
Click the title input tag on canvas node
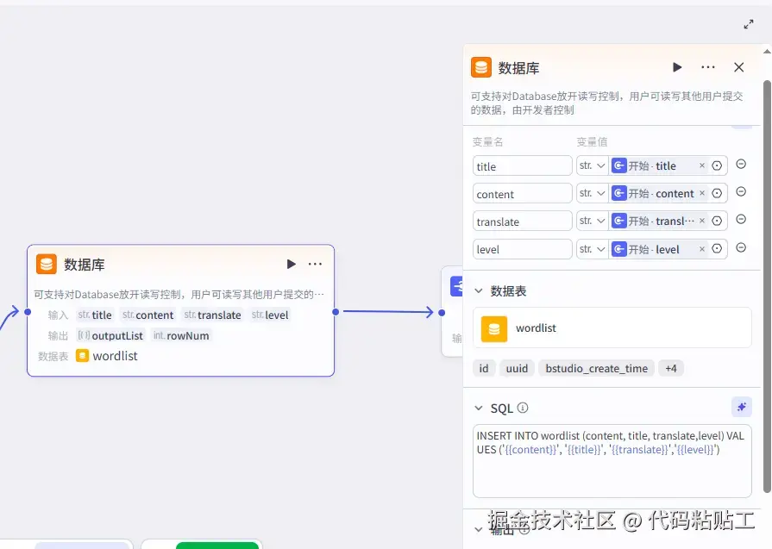point(95,315)
